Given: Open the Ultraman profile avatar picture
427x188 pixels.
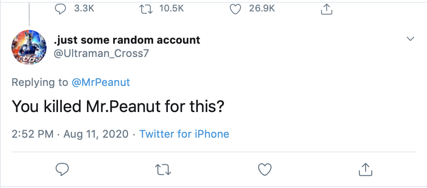Looking at the screenshot, I should [x=29, y=47].
